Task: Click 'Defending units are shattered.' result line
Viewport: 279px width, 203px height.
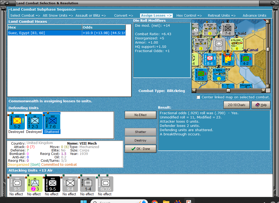Action: 186,130
